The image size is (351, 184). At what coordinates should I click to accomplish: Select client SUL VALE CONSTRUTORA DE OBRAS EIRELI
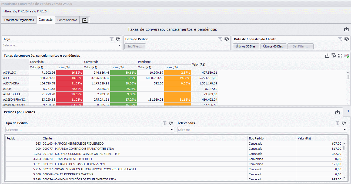point(145,154)
